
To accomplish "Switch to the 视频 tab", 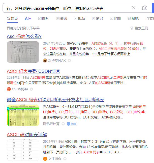I will (79, 18).
